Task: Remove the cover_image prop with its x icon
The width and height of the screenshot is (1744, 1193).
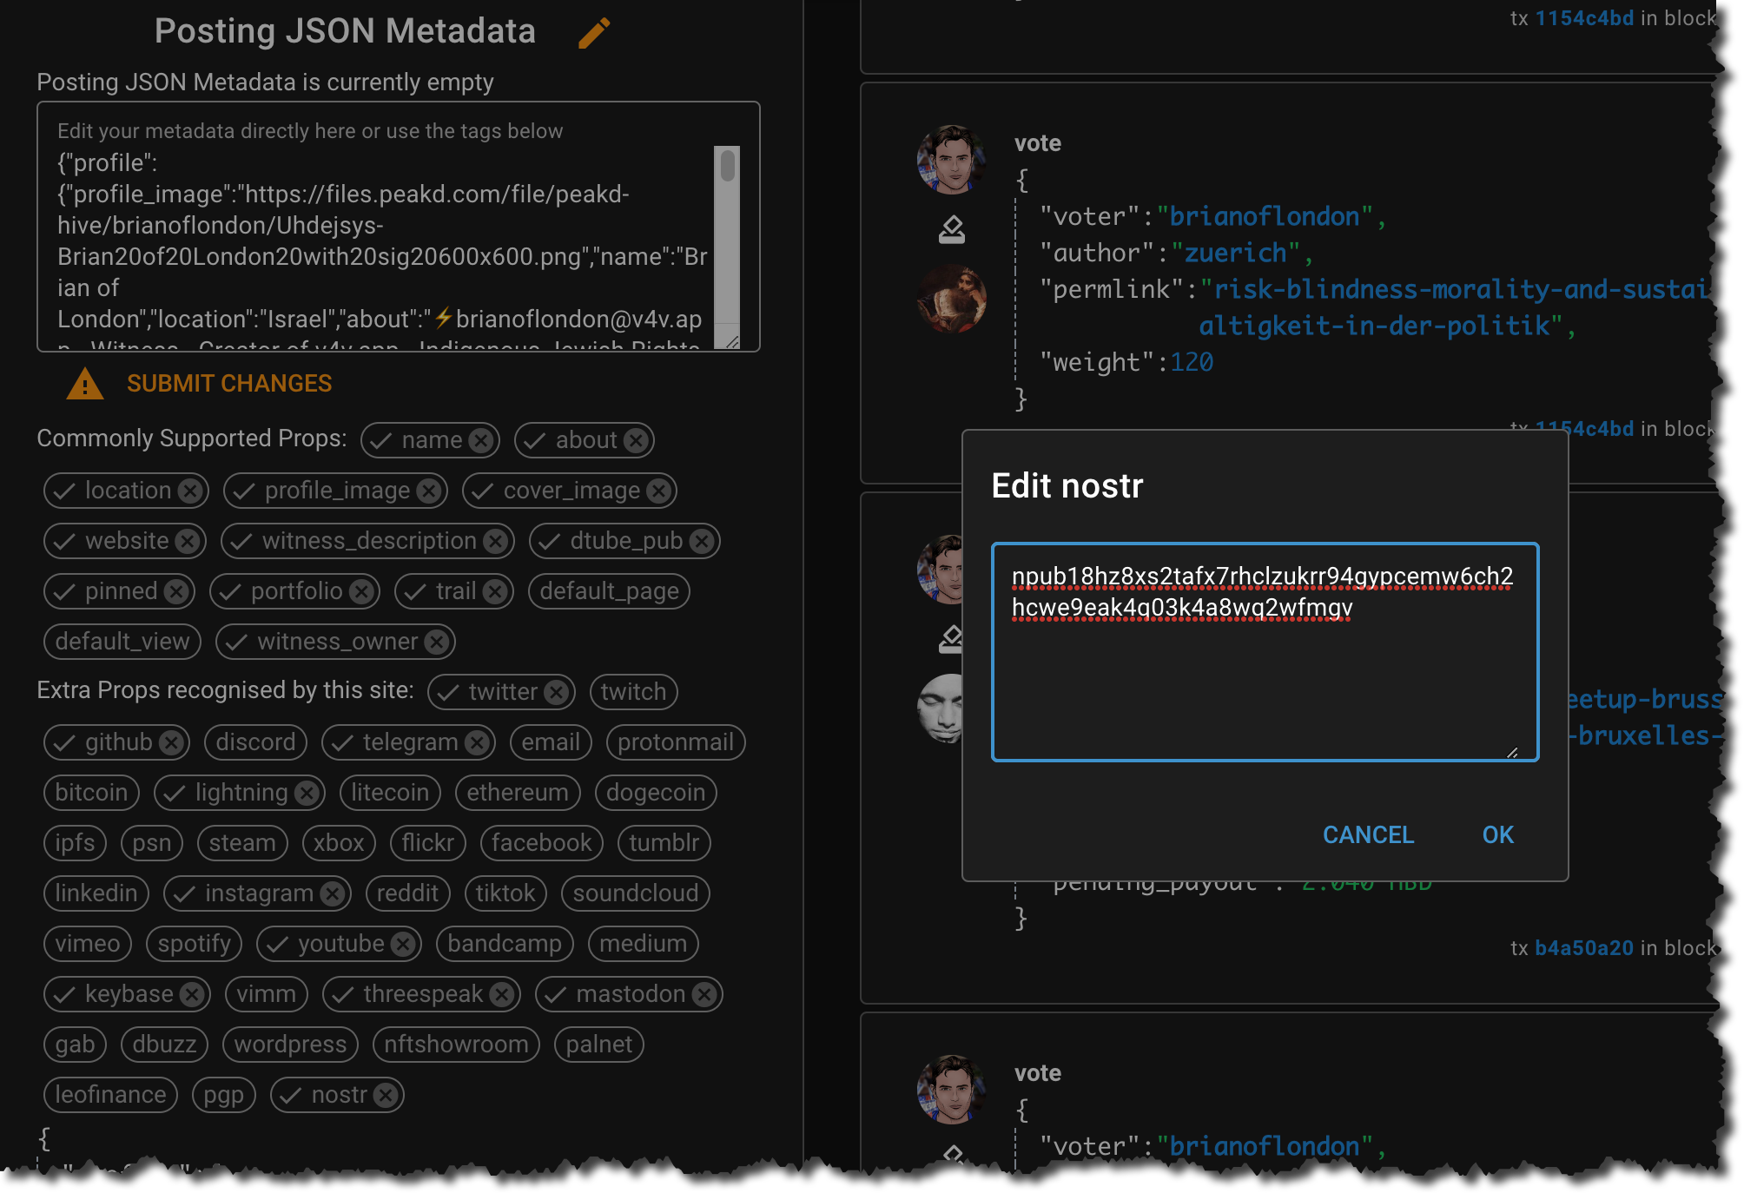Action: tap(659, 491)
